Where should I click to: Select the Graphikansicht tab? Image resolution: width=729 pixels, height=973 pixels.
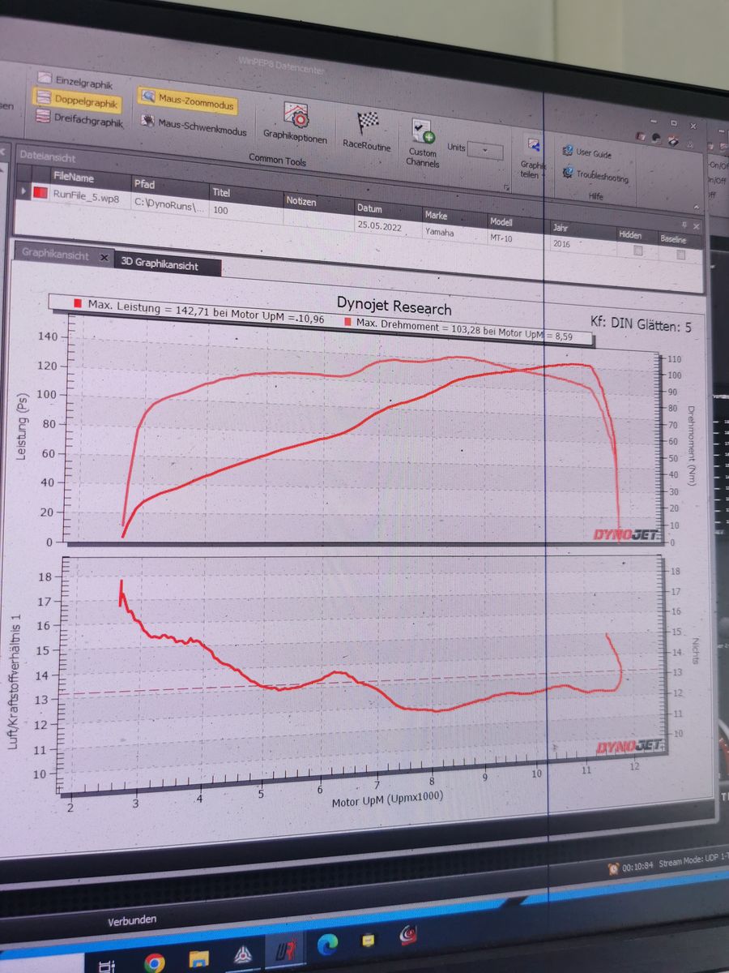coord(55,254)
